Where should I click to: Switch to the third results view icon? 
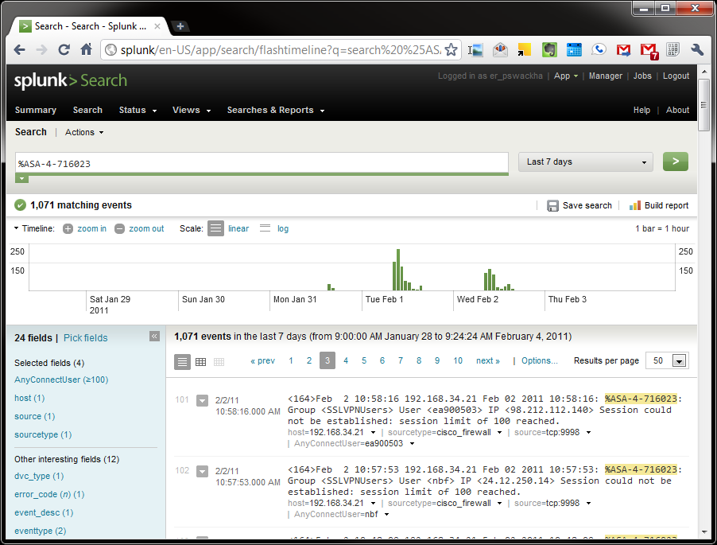tap(219, 362)
